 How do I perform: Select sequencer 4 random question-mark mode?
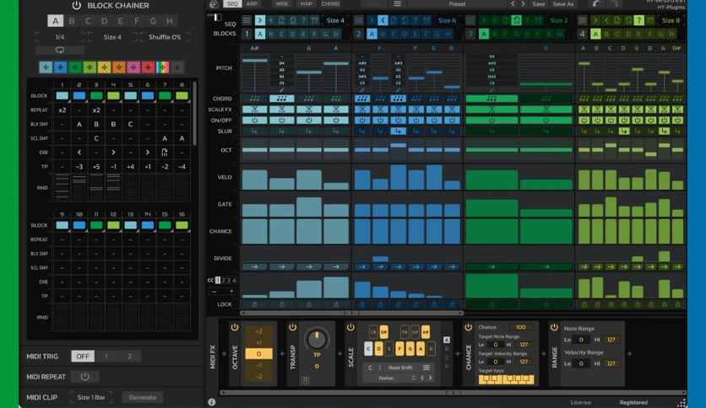(x=639, y=20)
